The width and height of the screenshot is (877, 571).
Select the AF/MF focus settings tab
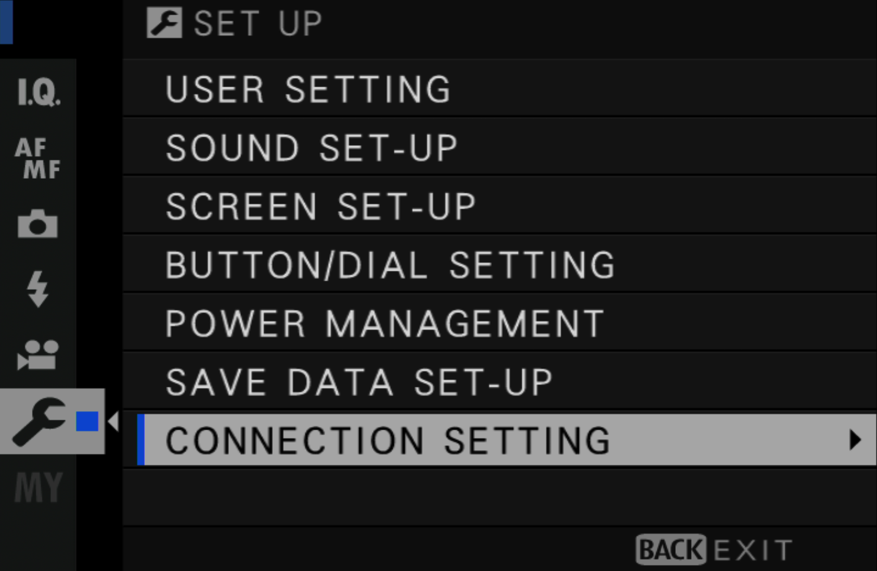pos(38,158)
